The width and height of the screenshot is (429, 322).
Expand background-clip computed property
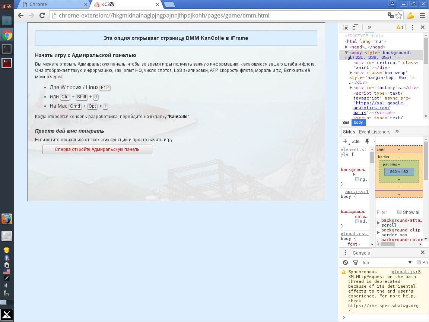tap(378, 233)
